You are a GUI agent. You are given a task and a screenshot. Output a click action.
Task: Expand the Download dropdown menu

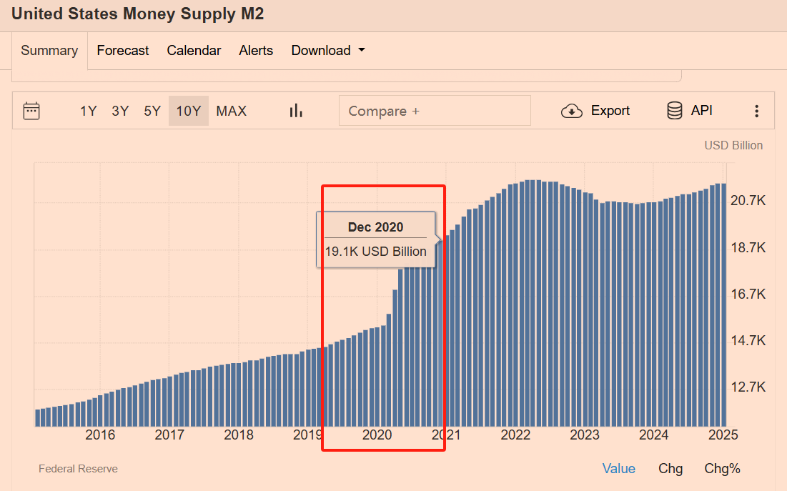pos(328,51)
